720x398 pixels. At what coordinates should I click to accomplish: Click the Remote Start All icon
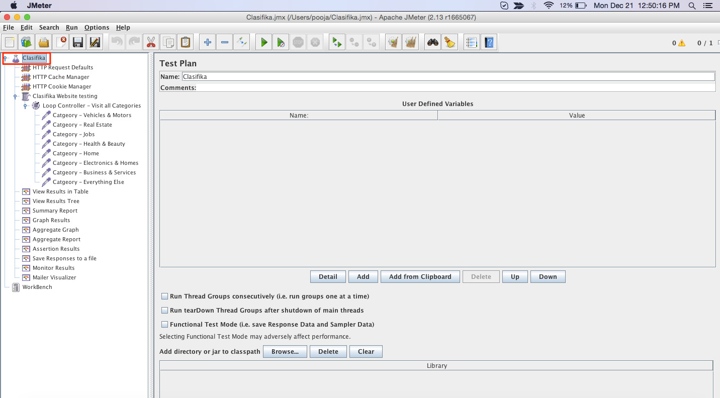(x=336, y=42)
